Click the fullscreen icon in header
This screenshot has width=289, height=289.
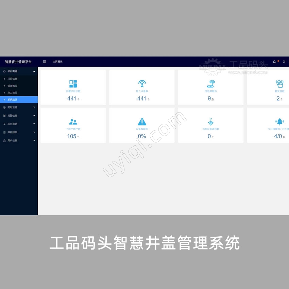[284, 62]
